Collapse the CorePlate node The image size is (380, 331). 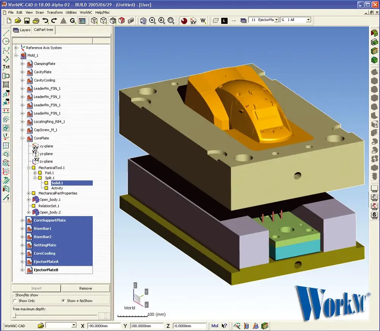point(22,138)
